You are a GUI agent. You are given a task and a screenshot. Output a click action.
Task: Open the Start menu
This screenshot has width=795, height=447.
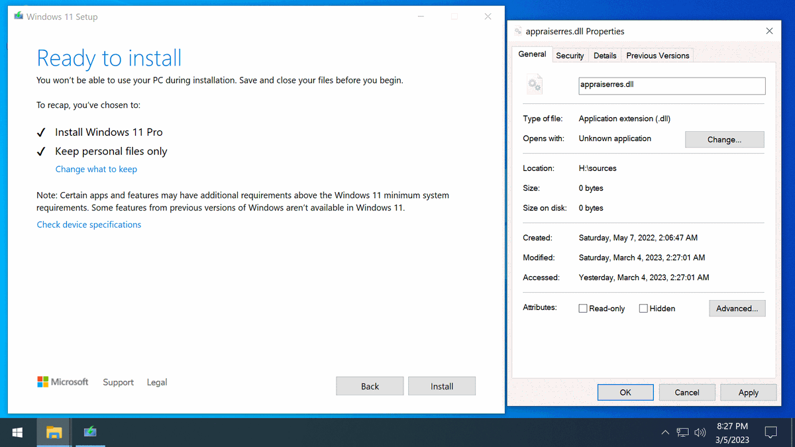(17, 431)
